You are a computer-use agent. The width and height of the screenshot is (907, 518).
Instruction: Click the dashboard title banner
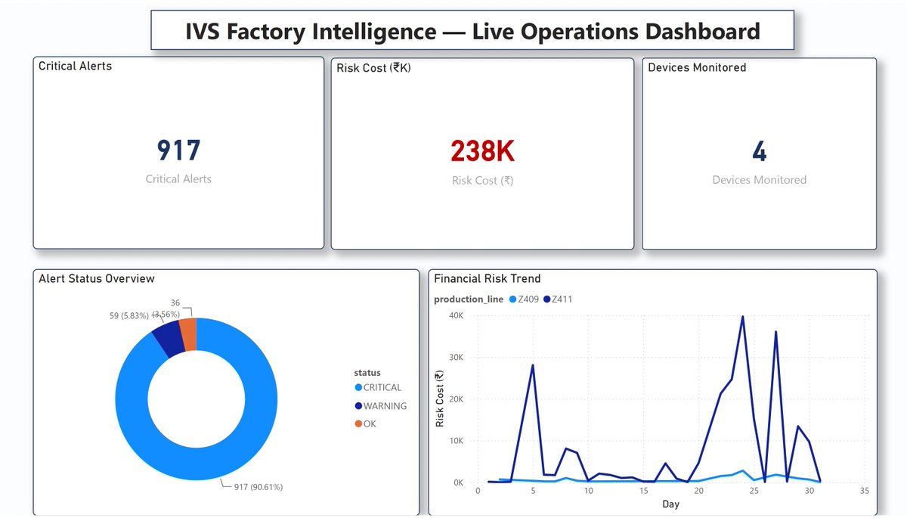pyautogui.click(x=472, y=31)
